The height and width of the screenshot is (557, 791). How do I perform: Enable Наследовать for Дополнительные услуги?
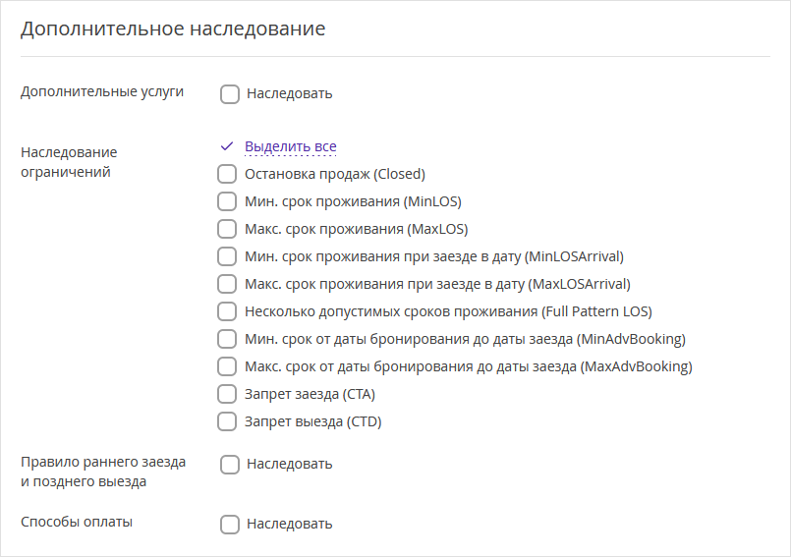(x=230, y=94)
